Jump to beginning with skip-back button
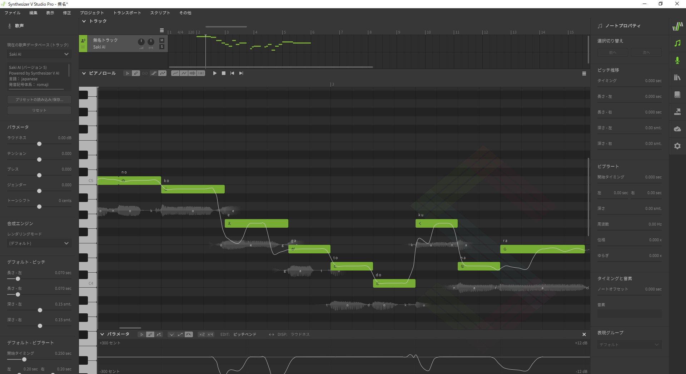Image resolution: width=686 pixels, height=374 pixels. pos(232,73)
